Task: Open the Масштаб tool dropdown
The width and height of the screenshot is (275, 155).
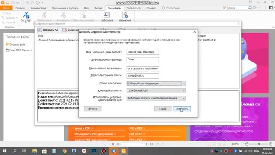Action: coord(9,22)
